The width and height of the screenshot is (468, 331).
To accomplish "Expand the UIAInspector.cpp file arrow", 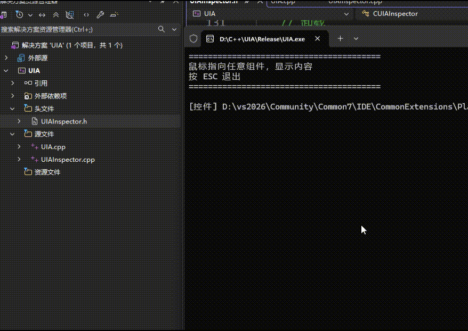I will tap(19, 160).
